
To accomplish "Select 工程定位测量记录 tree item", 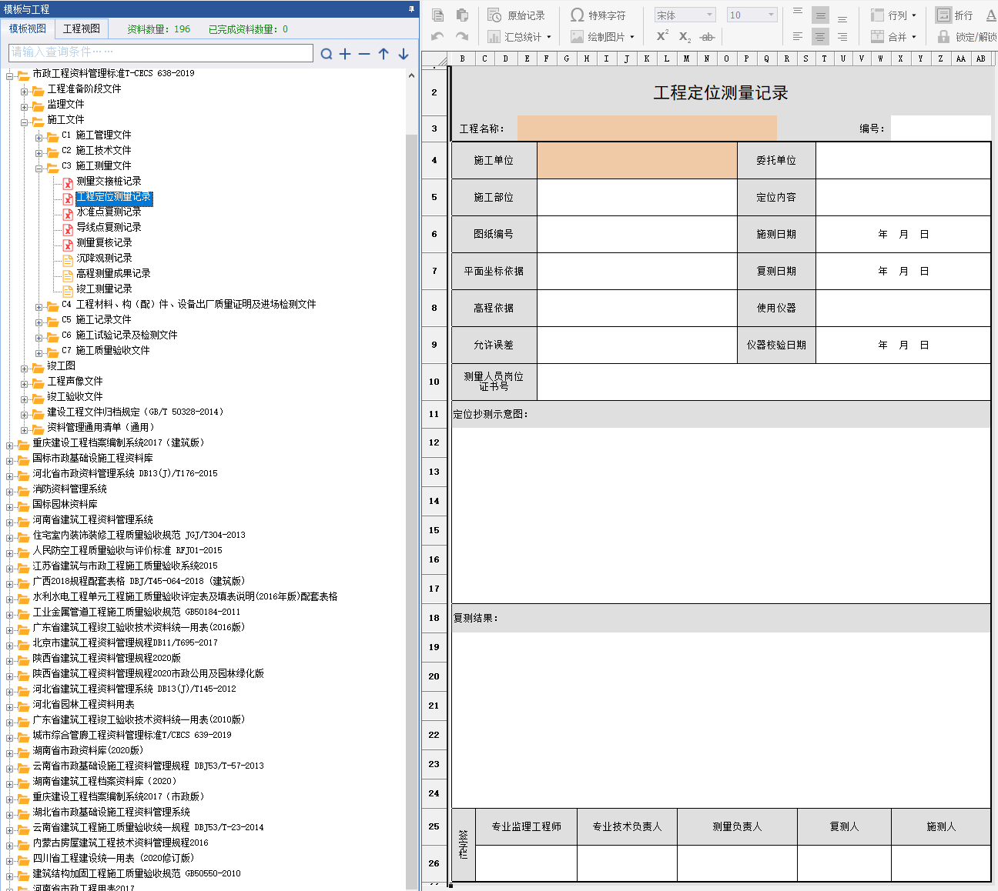I will click(113, 197).
